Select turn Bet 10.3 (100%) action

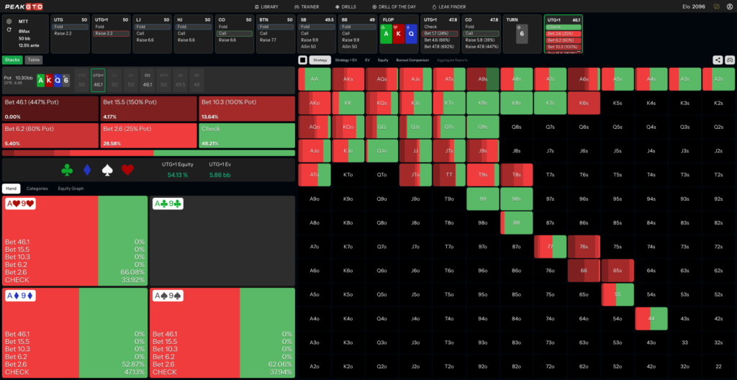(564, 47)
